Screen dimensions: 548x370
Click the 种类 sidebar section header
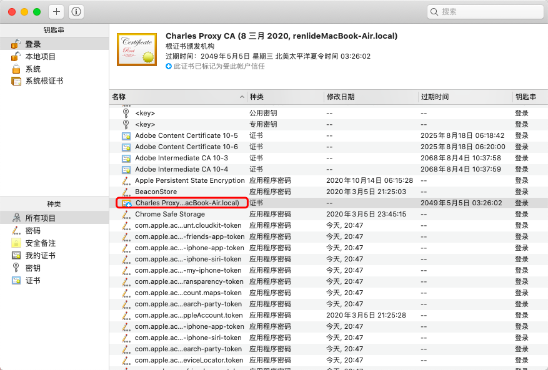(x=54, y=204)
